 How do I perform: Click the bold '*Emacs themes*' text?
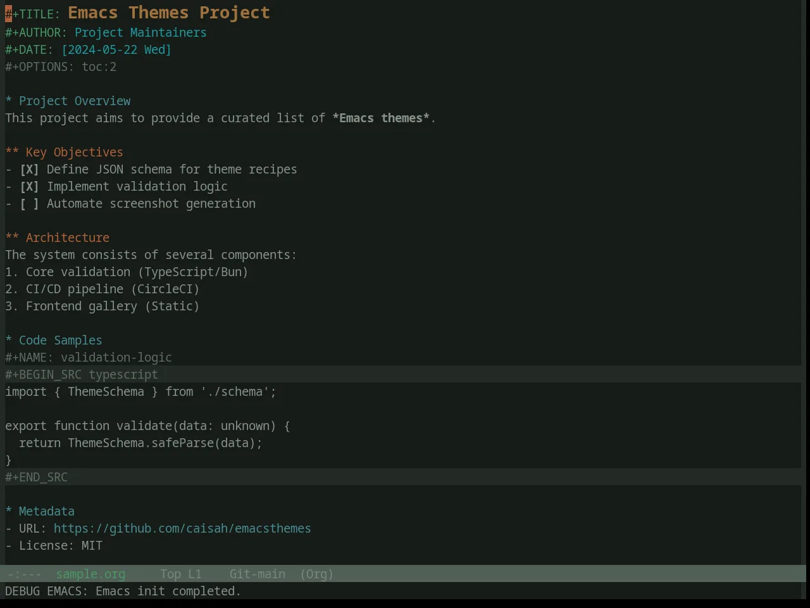381,118
